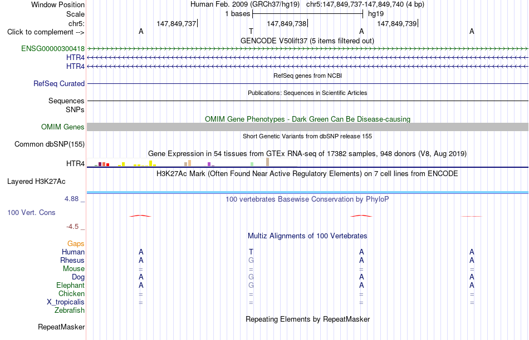Open 'Publications: Sequences in Scientific Articles' title
The image size is (529, 340).
pyautogui.click(x=307, y=93)
